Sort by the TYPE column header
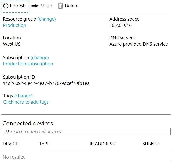Viewport: 172px width, 162px height. [x=44, y=144]
